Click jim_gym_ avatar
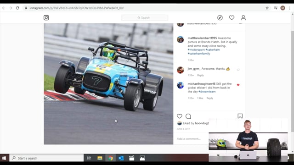The width and height of the screenshot is (294, 165). point(180,70)
